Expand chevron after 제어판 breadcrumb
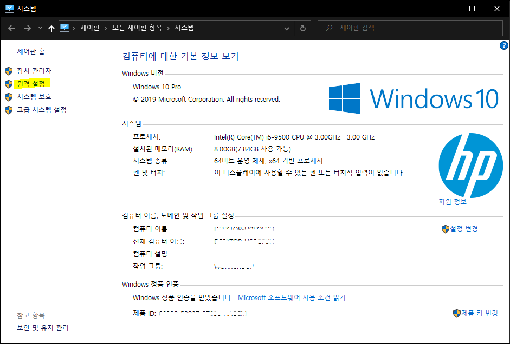Viewport: 510px width, 344px height. [x=106, y=28]
